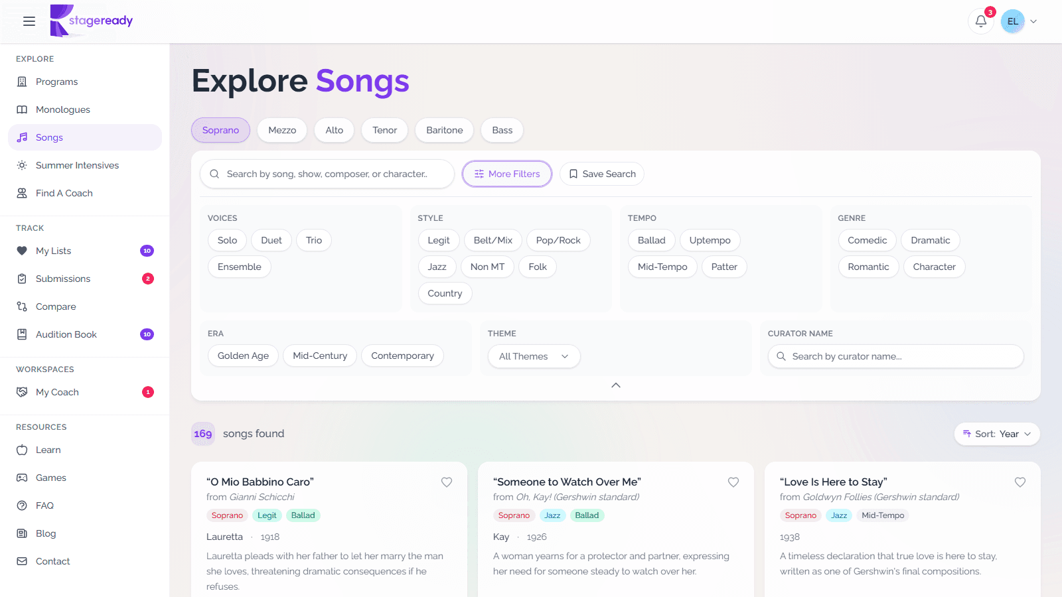1062x597 pixels.
Task: Select the Soprano voice type
Action: 220,130
